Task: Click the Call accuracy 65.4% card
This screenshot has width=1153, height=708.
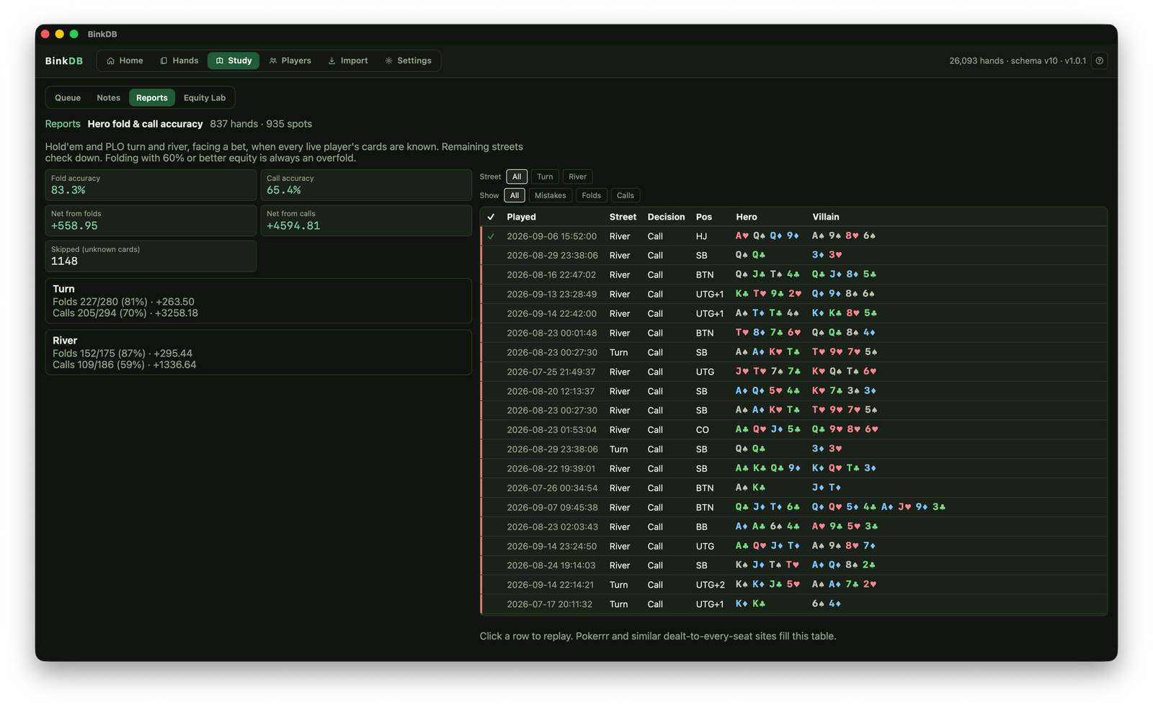Action: tap(366, 185)
